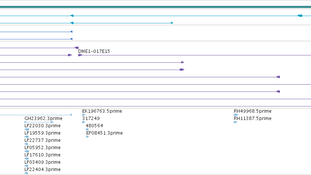The height and width of the screenshot is (175, 311).
Task: Select the small arrow glyph below 317249
Action: pyautogui.click(x=84, y=122)
